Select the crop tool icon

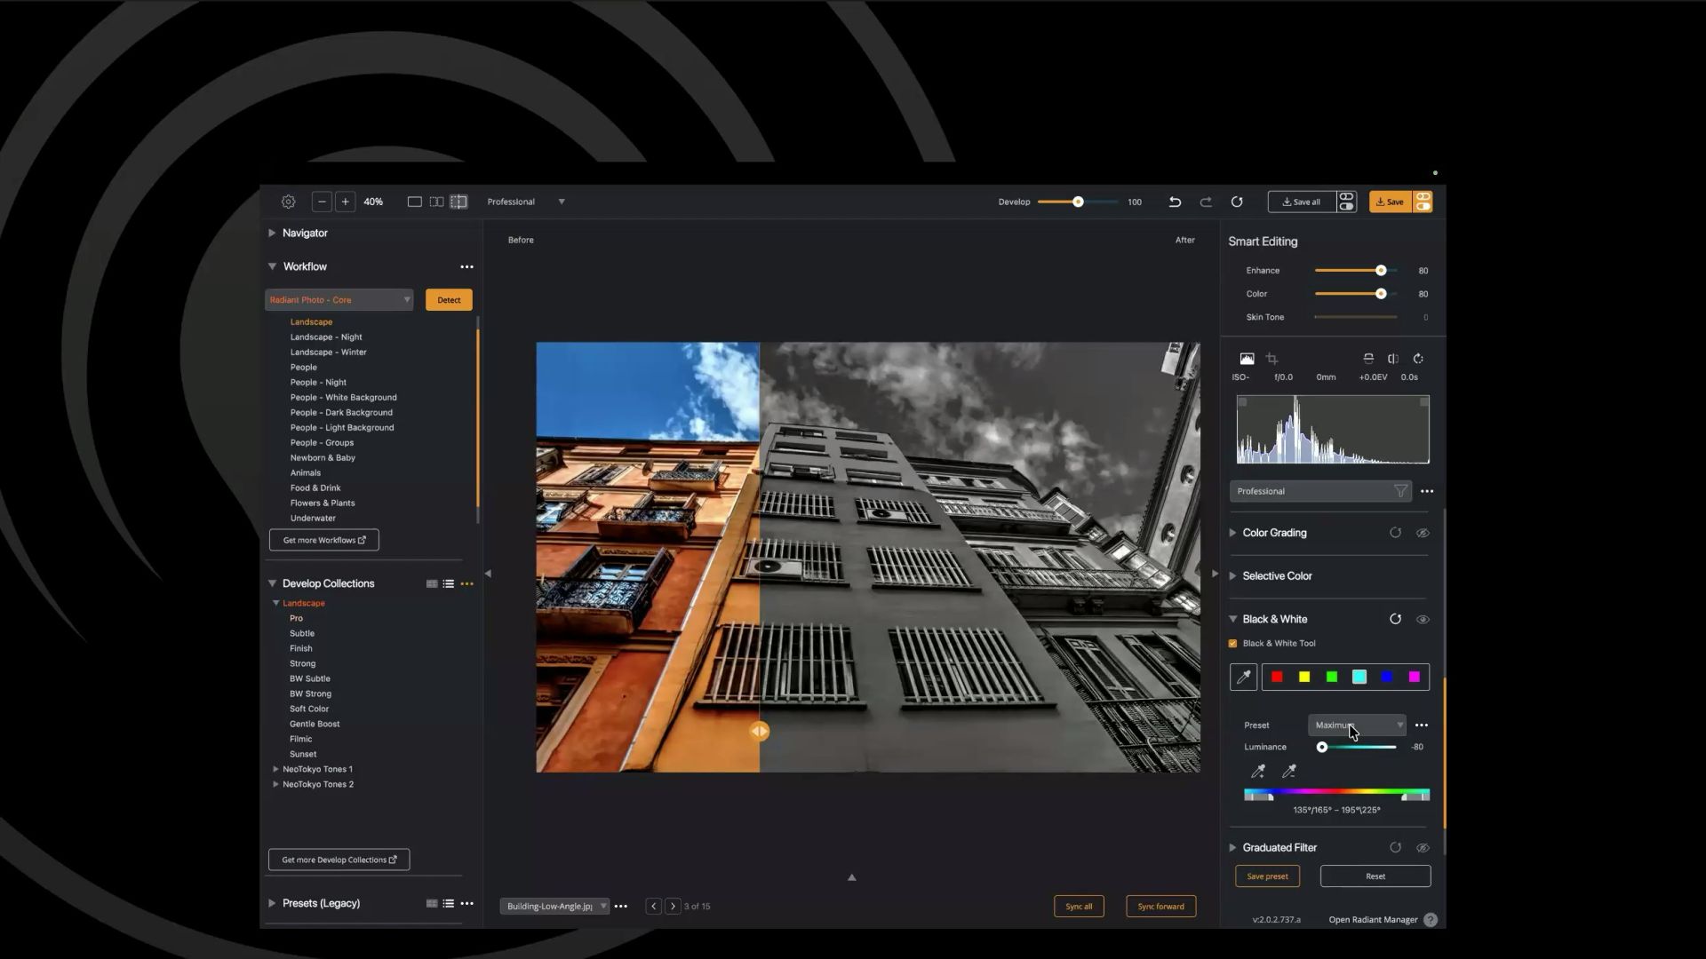click(x=1272, y=359)
